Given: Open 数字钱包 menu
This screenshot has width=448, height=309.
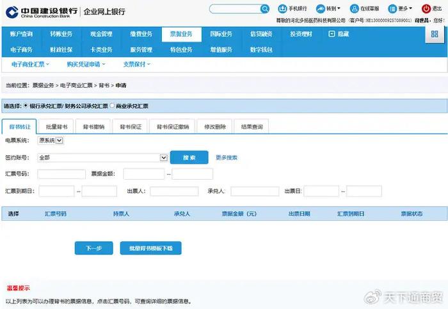Looking at the screenshot, I should [x=261, y=50].
